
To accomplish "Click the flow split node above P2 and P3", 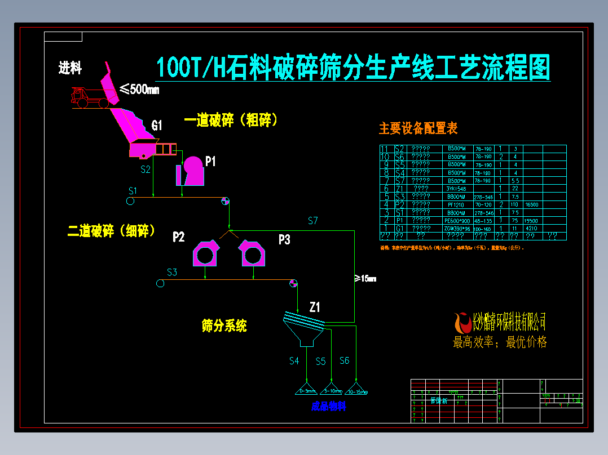I will click(x=228, y=230).
